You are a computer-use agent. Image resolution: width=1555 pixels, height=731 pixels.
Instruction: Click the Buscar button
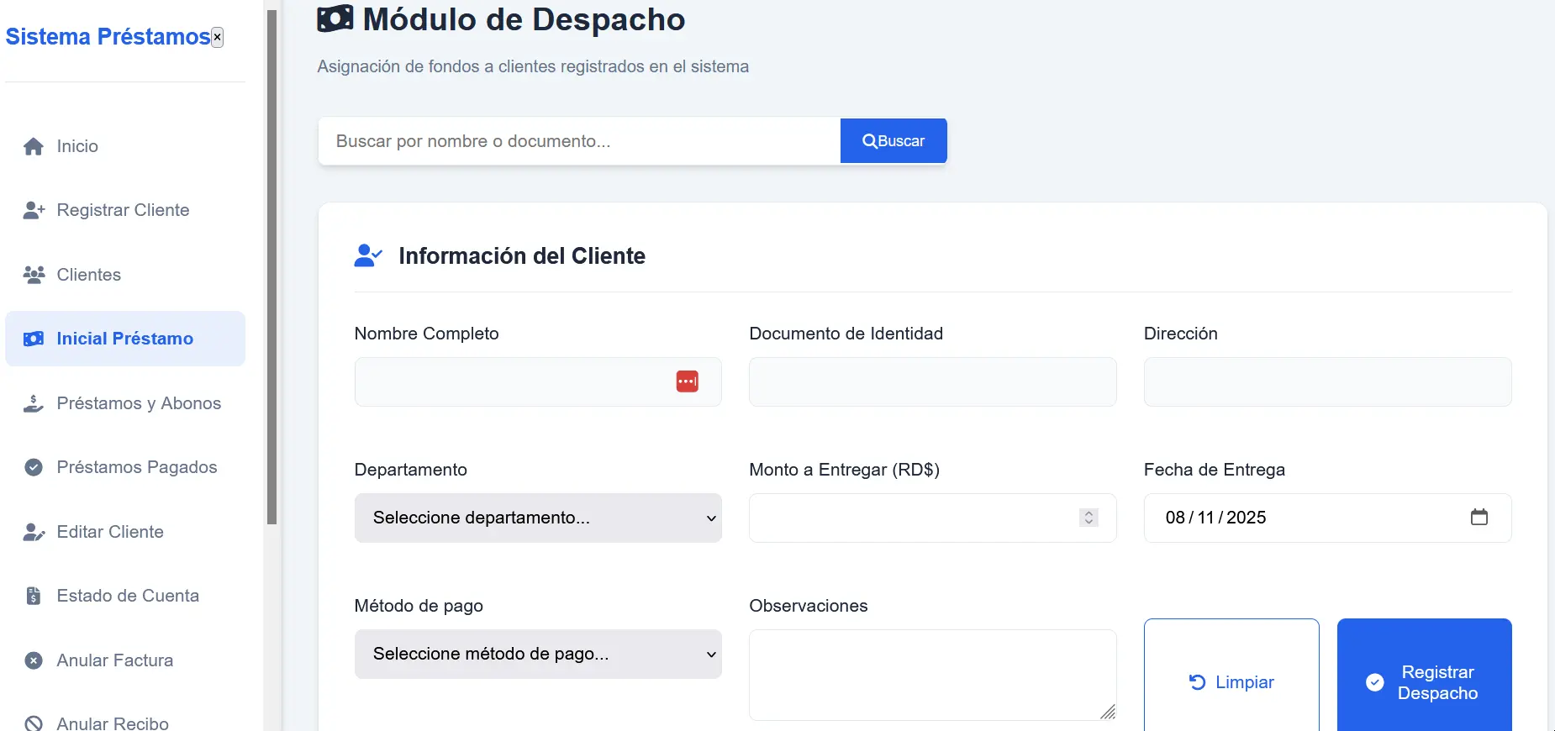click(x=893, y=141)
